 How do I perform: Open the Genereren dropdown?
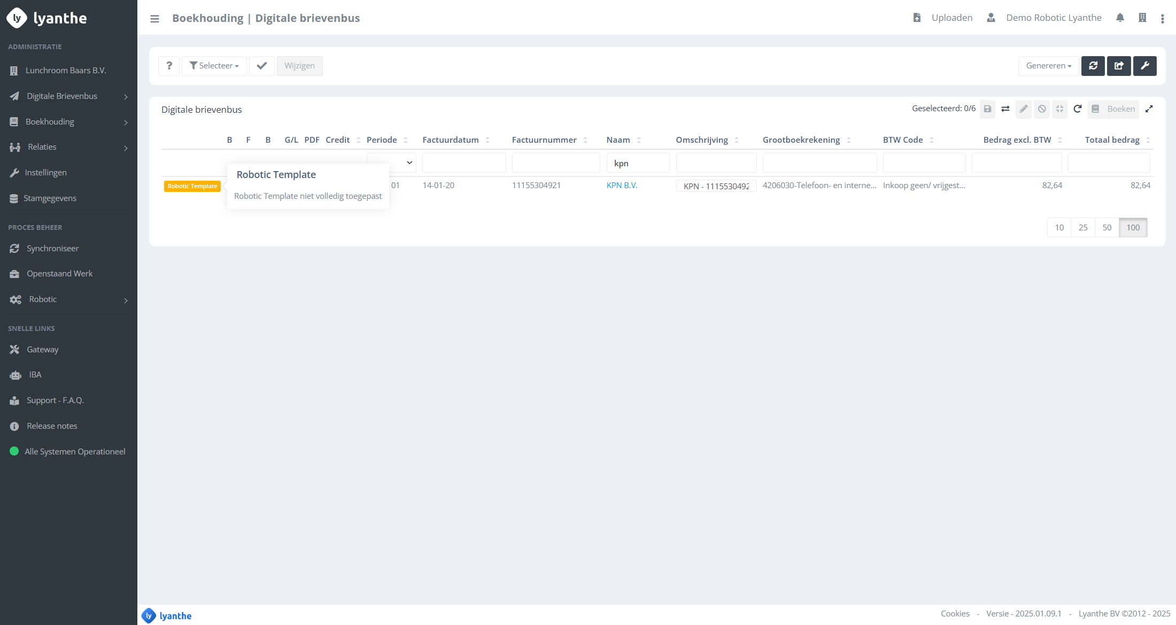[1048, 66]
